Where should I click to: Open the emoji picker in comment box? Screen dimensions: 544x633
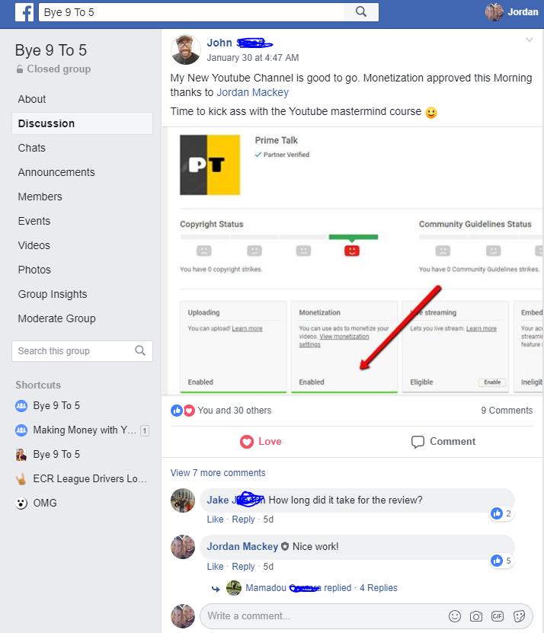click(455, 616)
